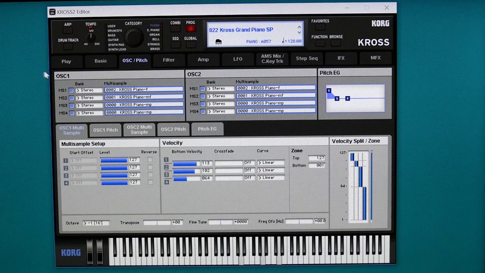Open the Play tab

coord(66,61)
